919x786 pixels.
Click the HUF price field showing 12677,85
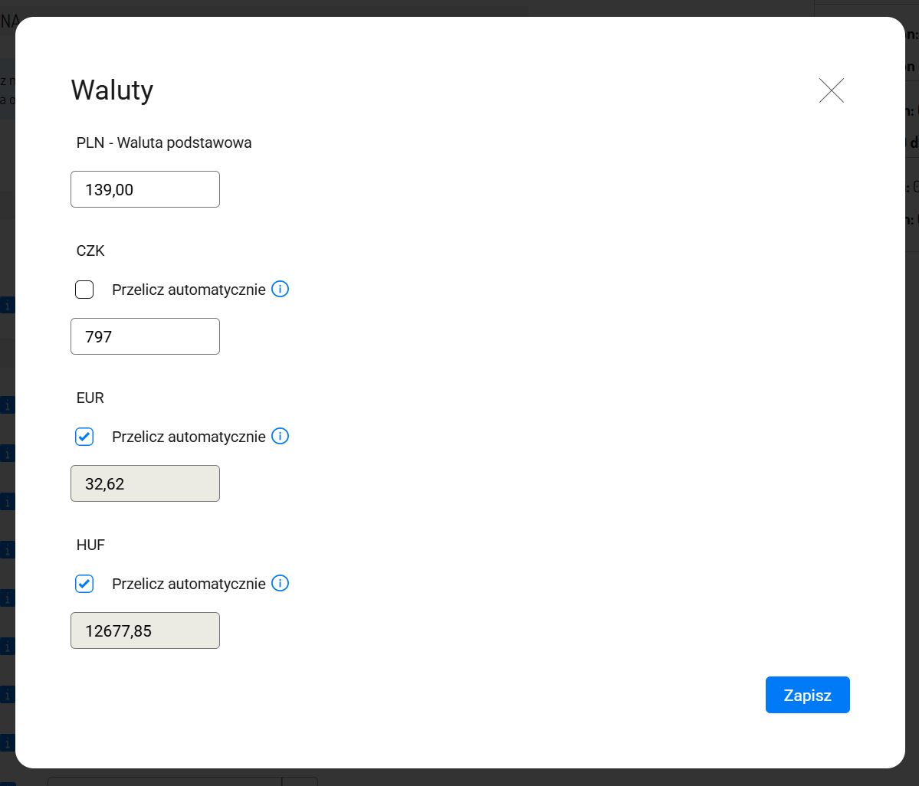coord(145,630)
